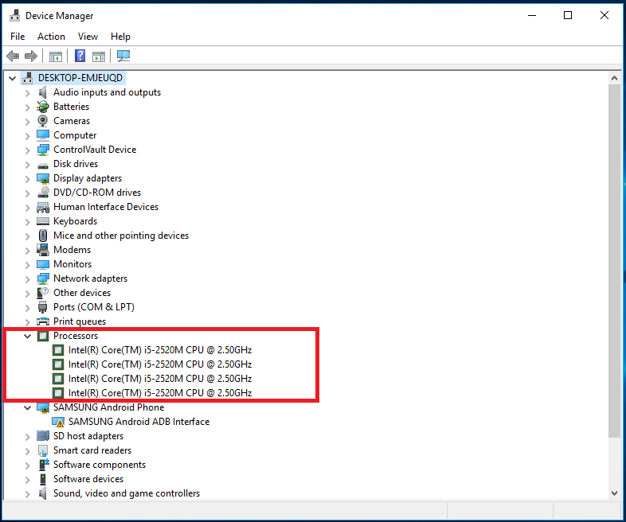Click the Audio inputs and outputs speaker icon
The height and width of the screenshot is (522, 626).
(x=43, y=92)
